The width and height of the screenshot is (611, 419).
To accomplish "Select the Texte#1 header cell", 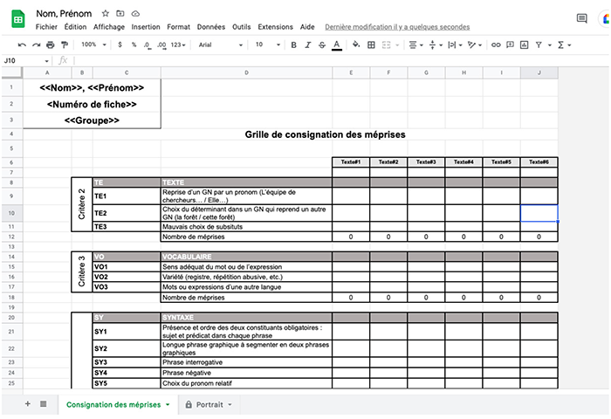I will click(351, 161).
